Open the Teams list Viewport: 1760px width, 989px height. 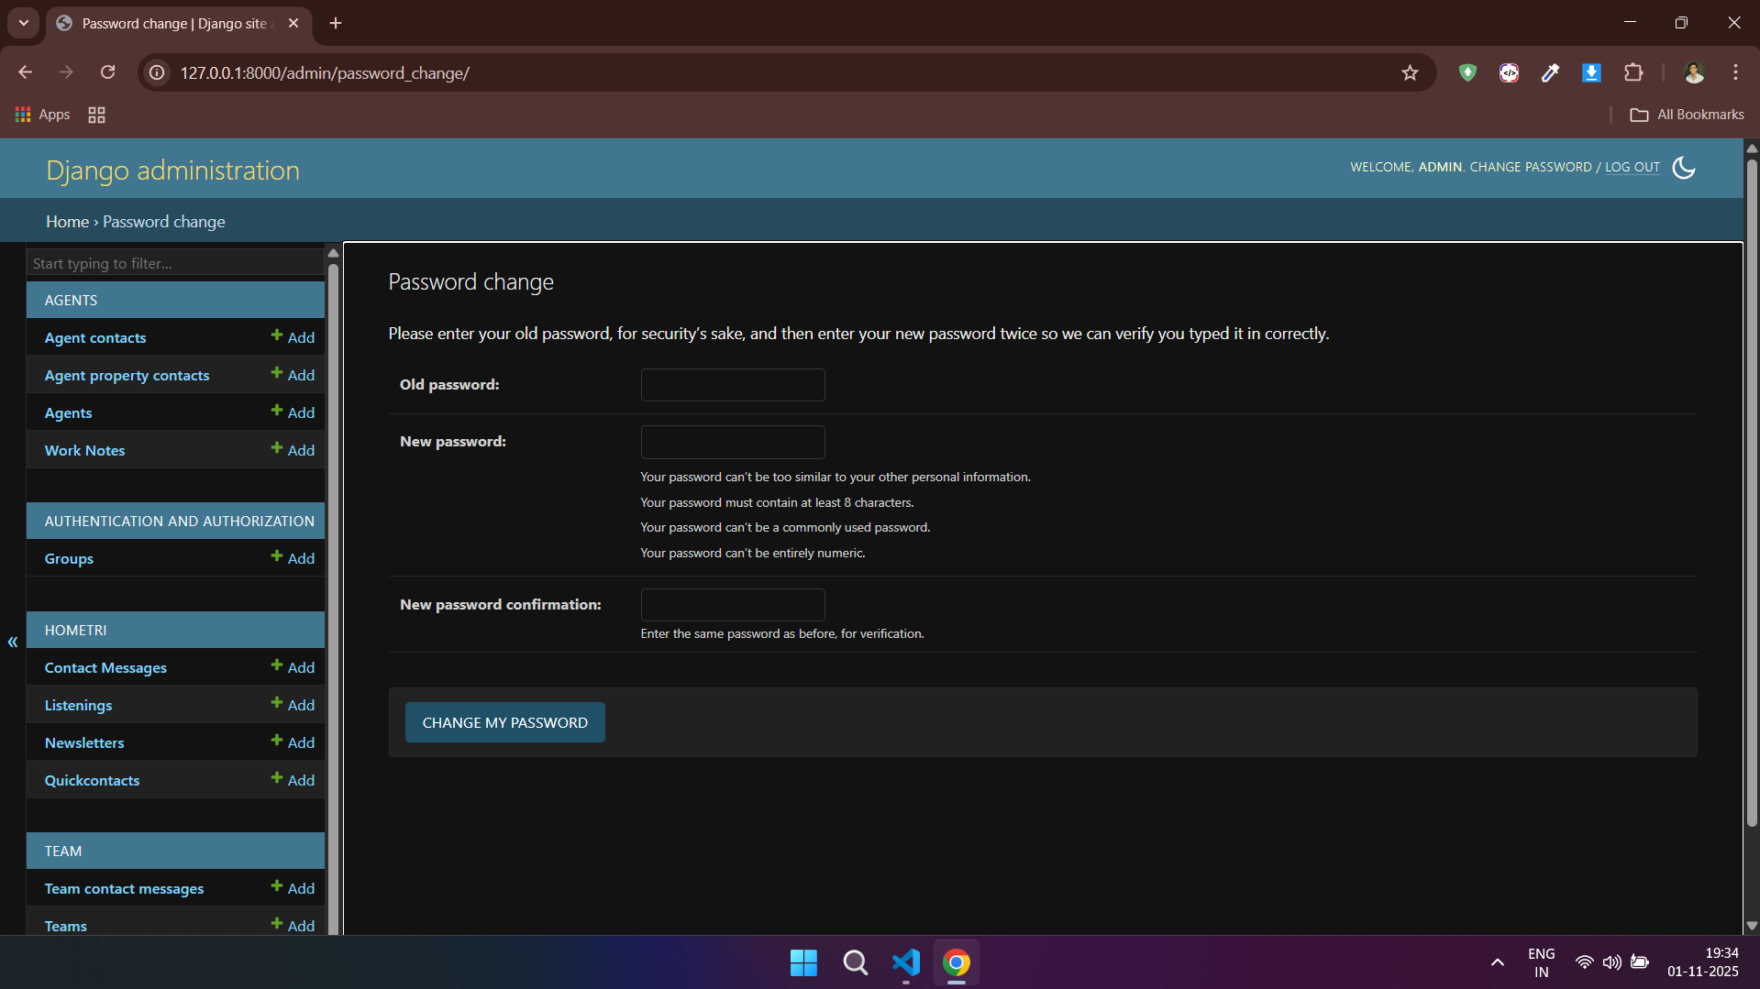[x=66, y=926]
